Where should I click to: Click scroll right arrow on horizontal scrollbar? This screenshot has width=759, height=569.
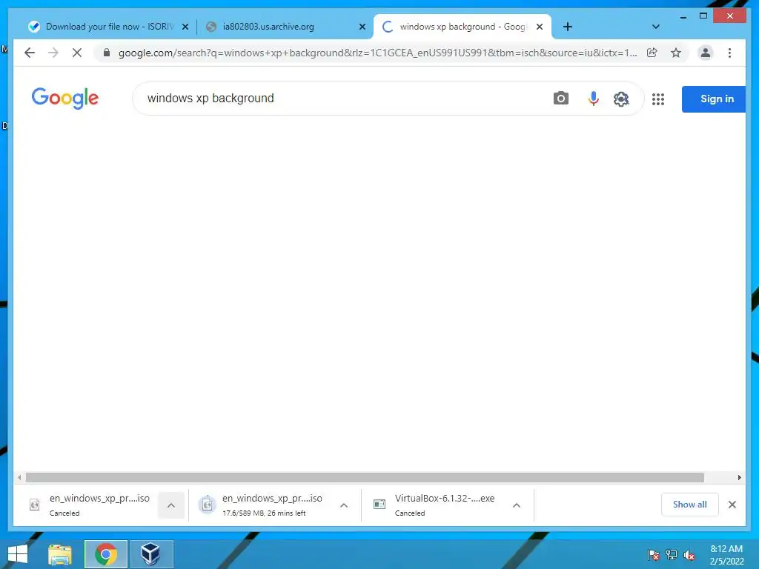739,478
